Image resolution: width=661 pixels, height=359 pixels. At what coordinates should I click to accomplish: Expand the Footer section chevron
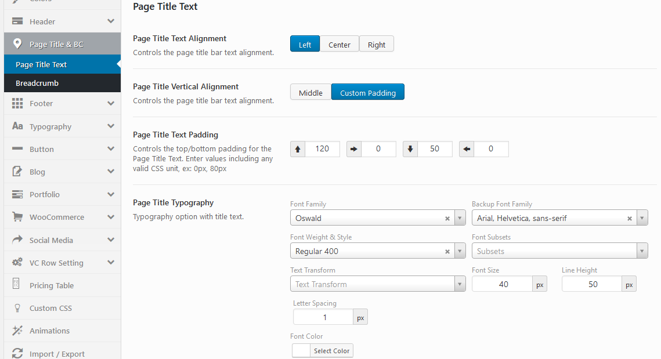coord(111,103)
